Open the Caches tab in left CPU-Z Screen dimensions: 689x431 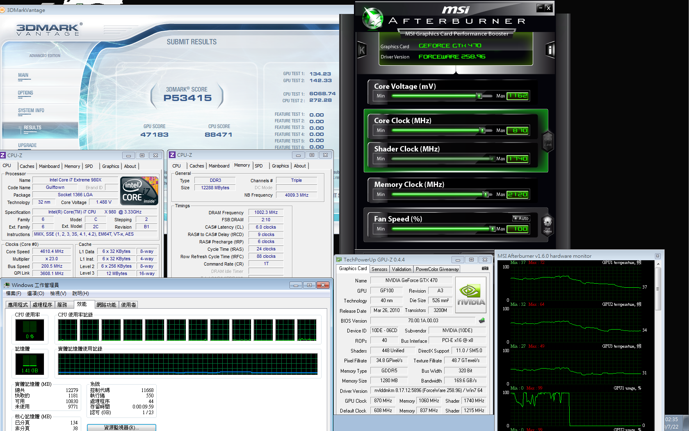[x=27, y=166]
